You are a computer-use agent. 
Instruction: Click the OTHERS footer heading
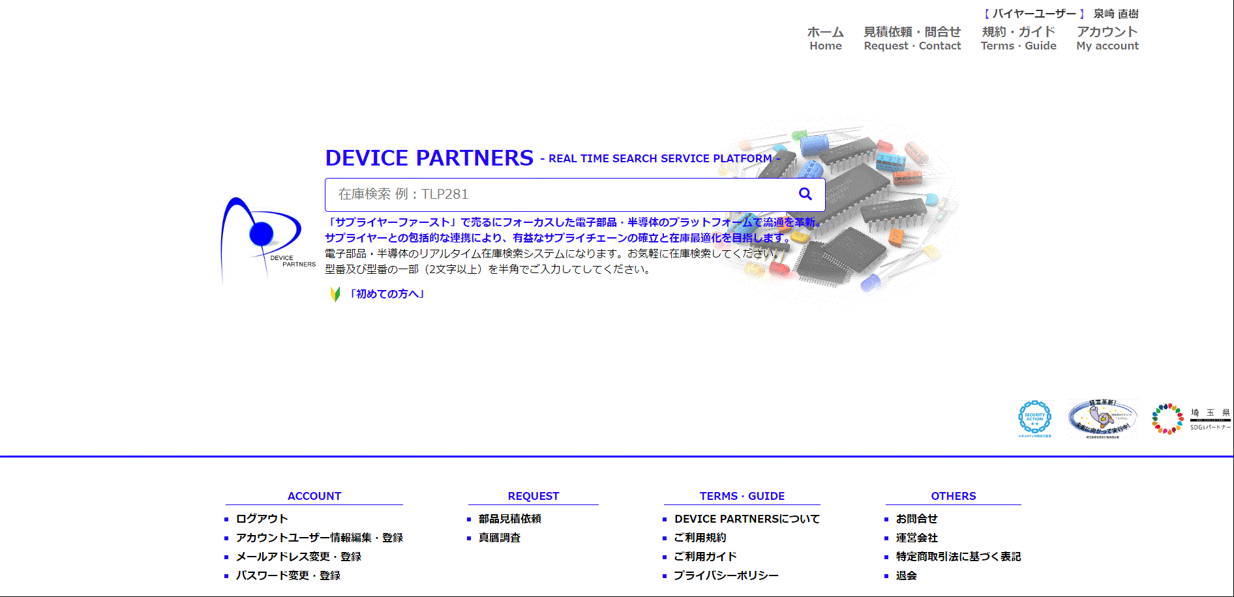tap(954, 496)
